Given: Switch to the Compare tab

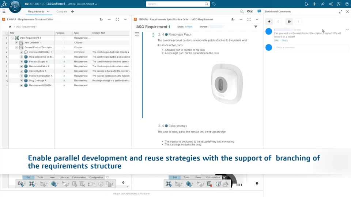Looking at the screenshot, I should [62, 11].
